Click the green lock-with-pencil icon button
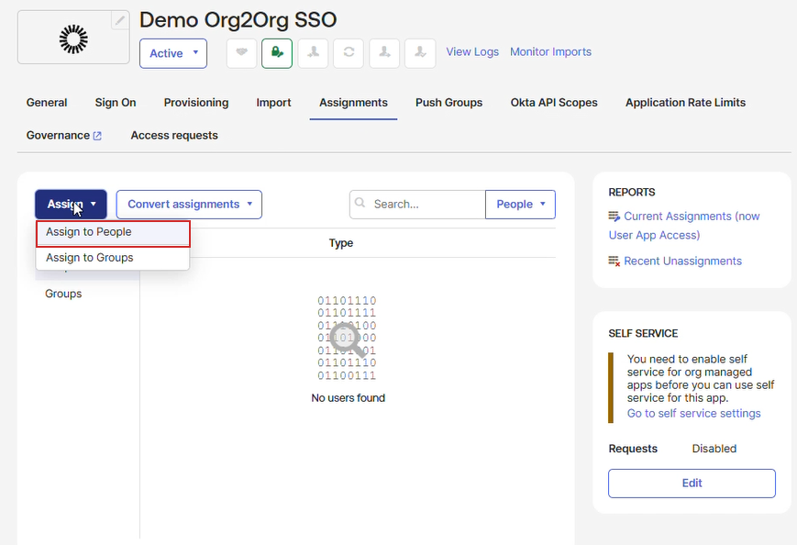 [277, 53]
